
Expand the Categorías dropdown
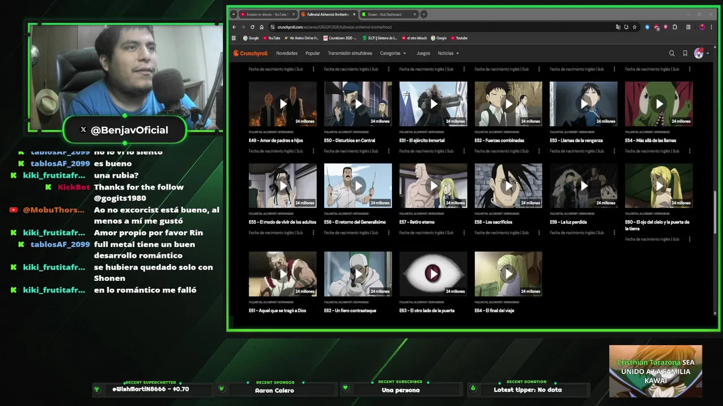pos(393,53)
